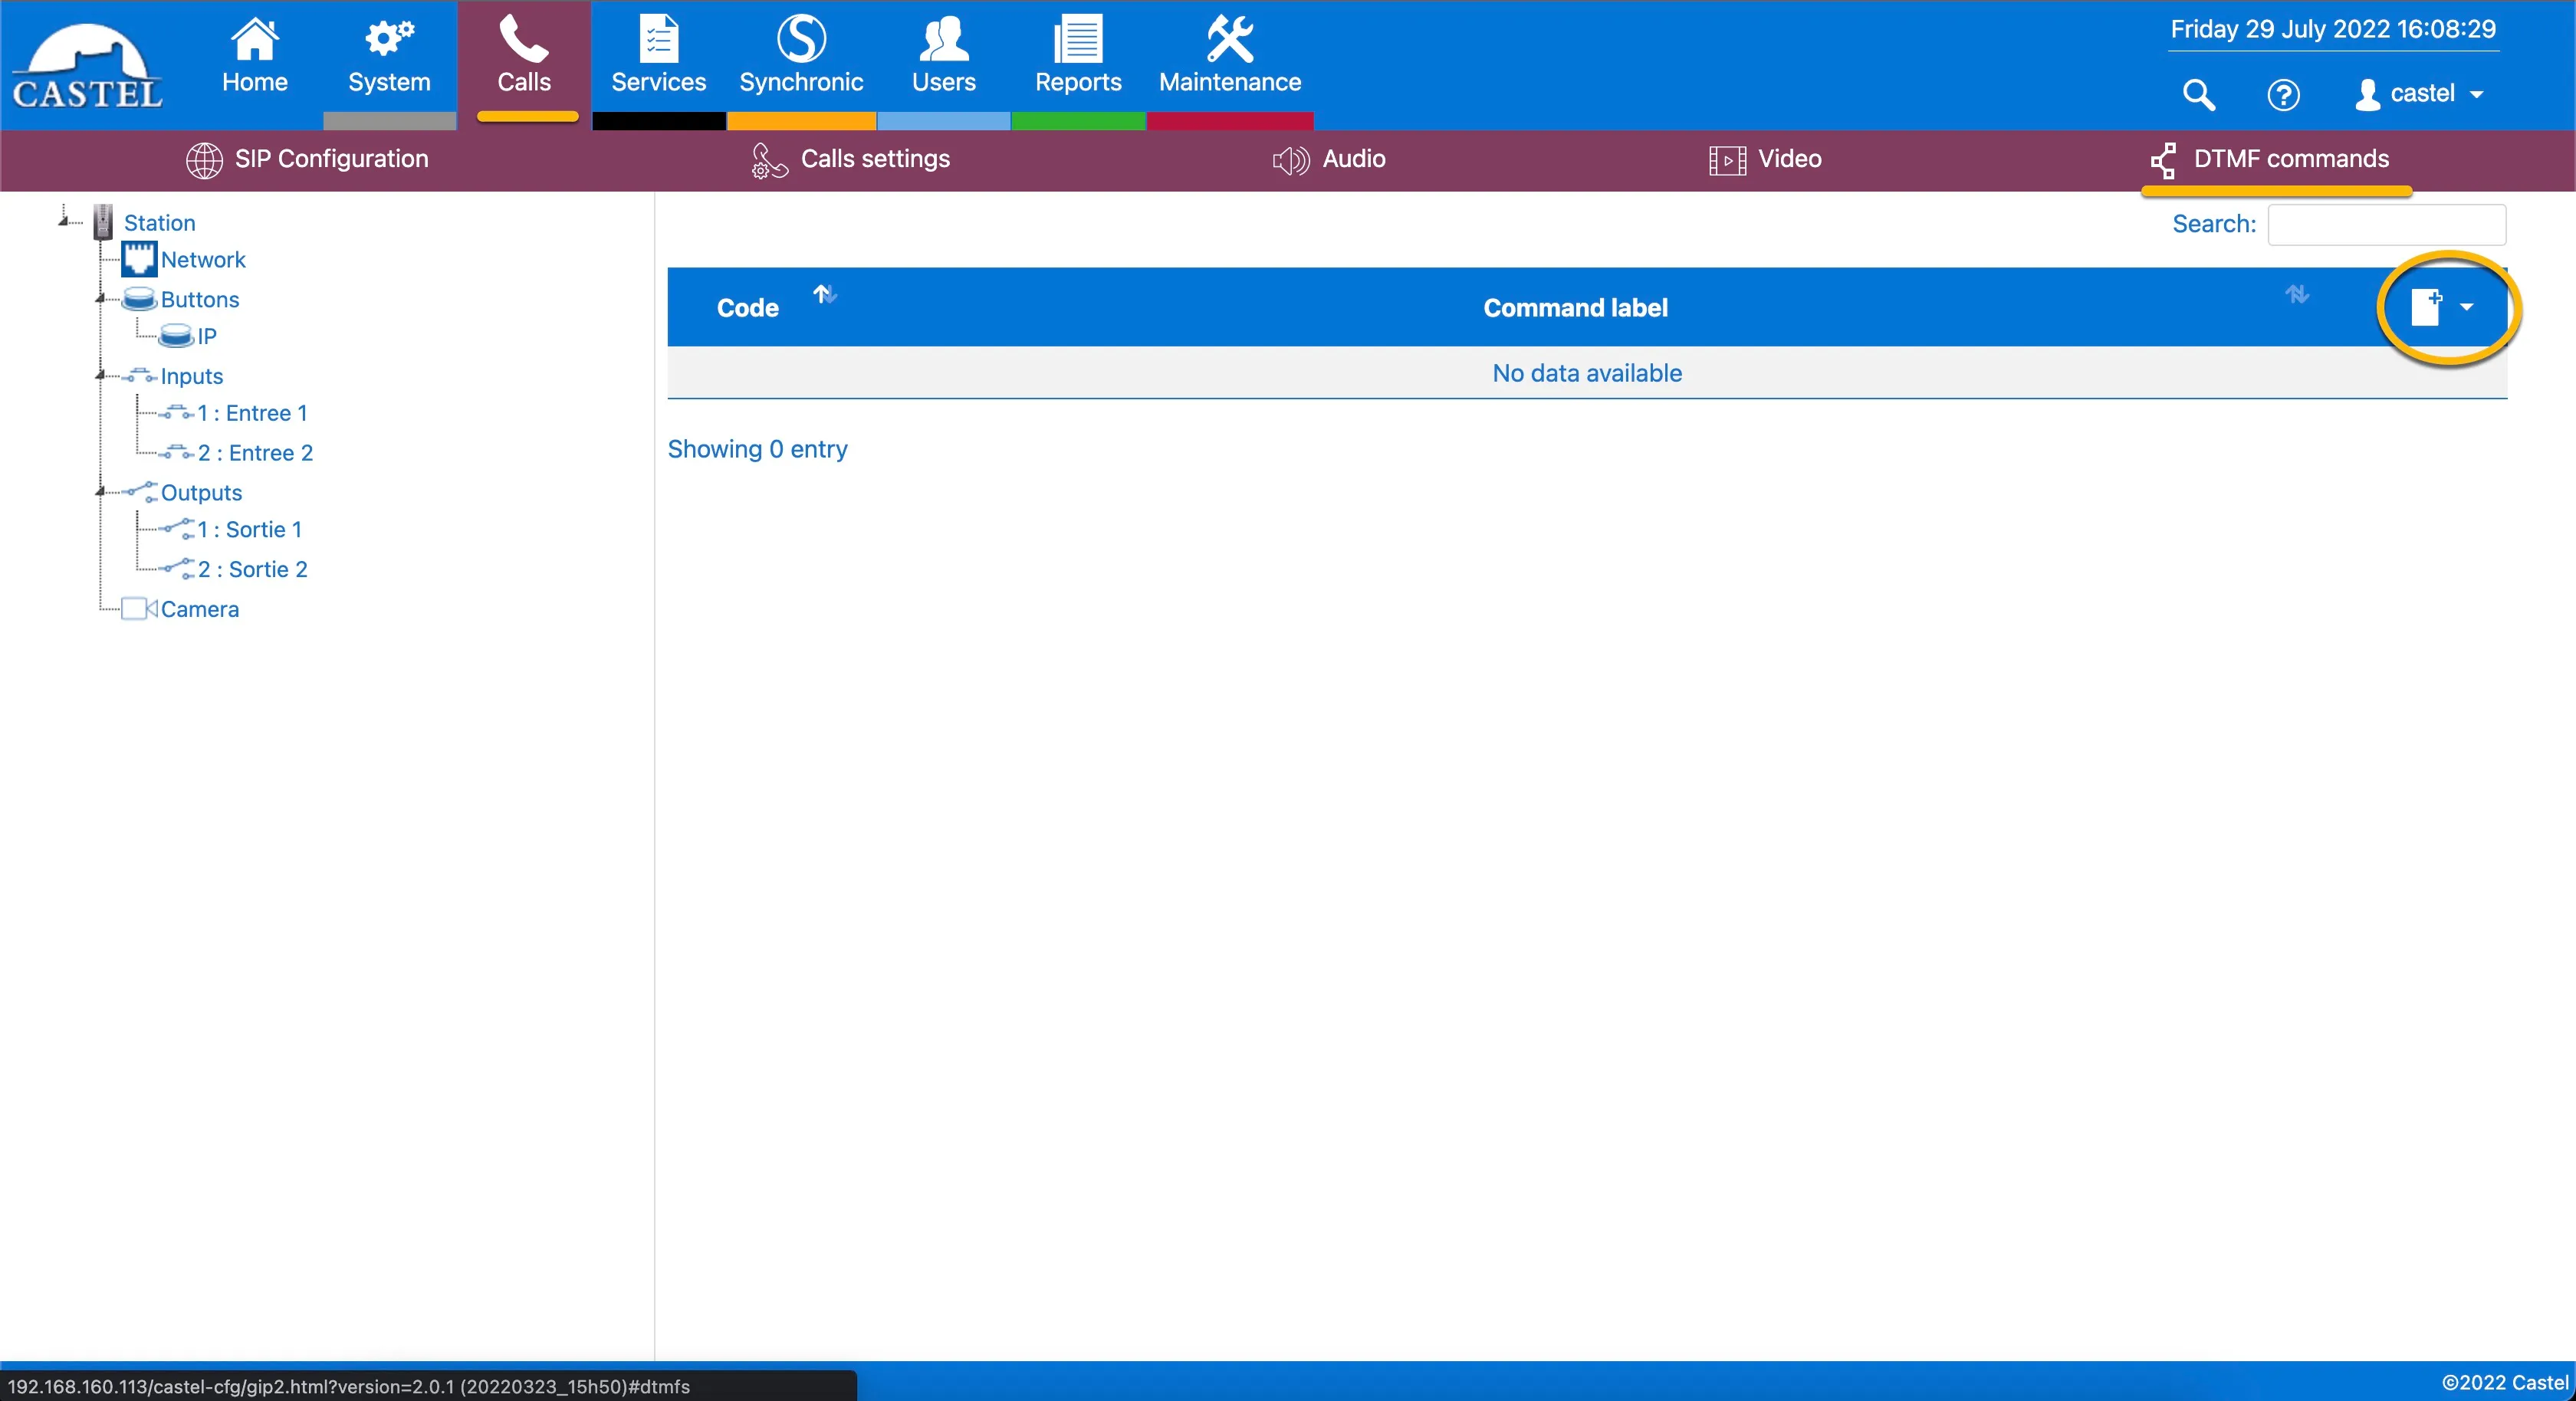Click the add new DTMF command icon
Image resolution: width=2576 pixels, height=1401 pixels.
pyautogui.click(x=2426, y=307)
